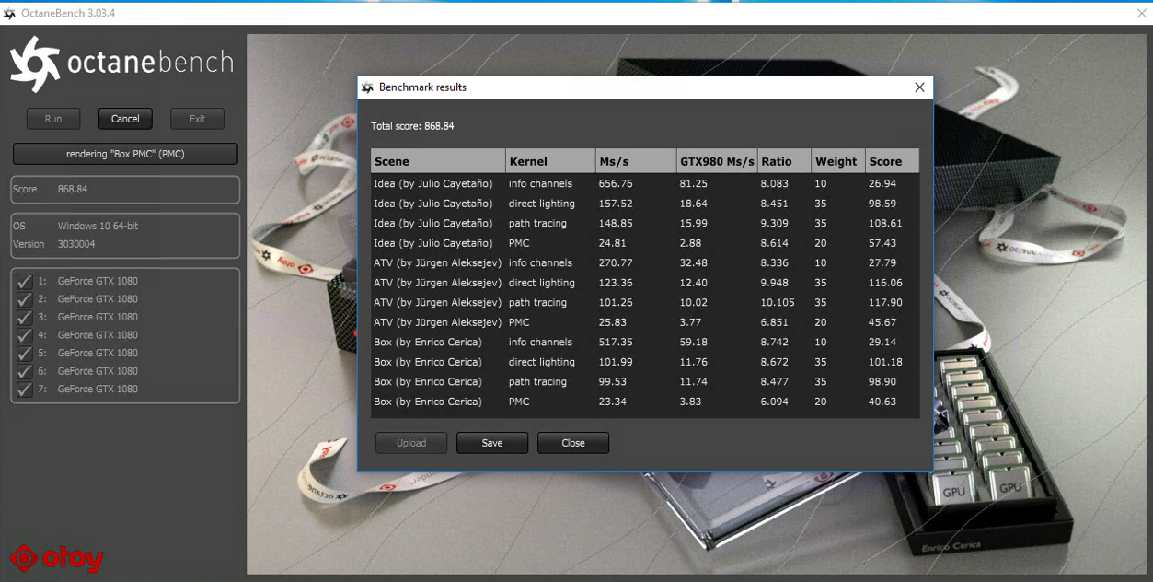The image size is (1153, 582).
Task: Select the Idea info channels row
Action: [644, 183]
